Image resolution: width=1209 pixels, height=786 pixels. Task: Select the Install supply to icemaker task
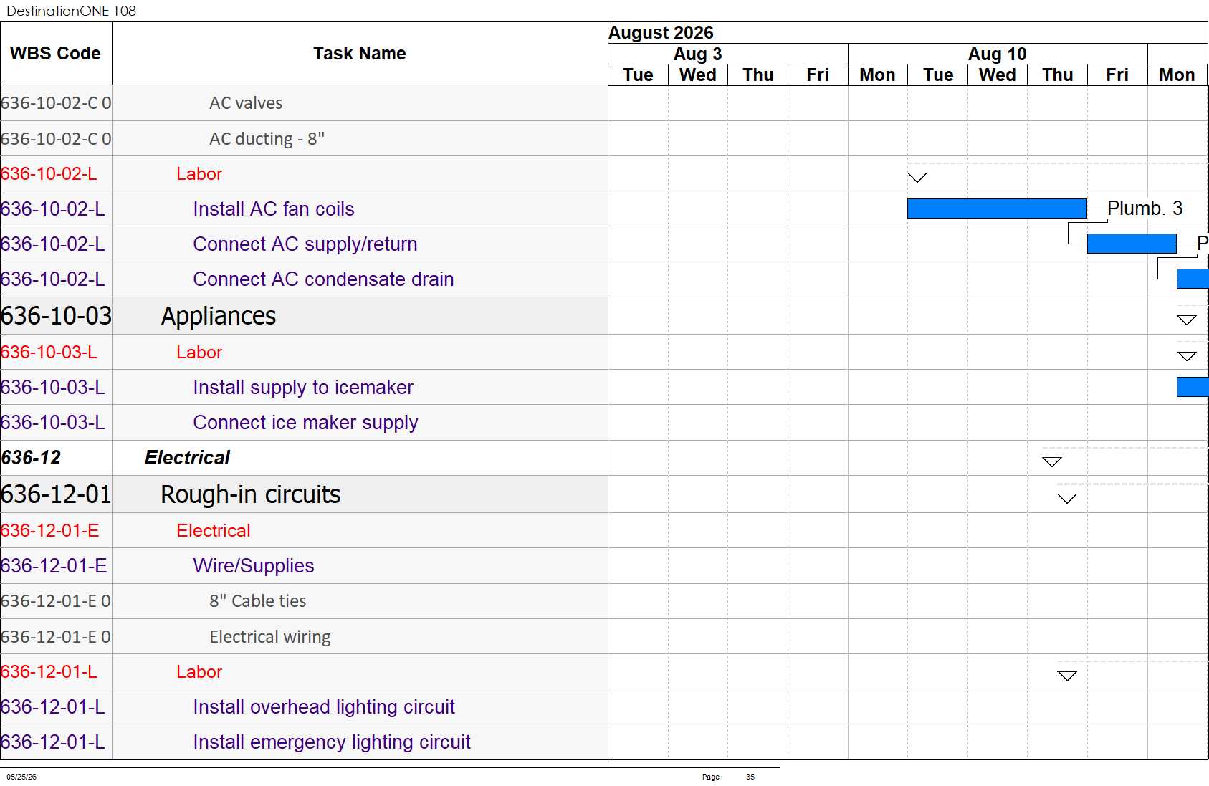click(x=303, y=388)
